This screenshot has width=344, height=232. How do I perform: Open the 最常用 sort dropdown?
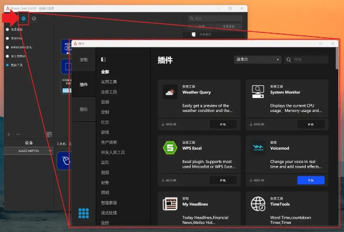click(x=258, y=60)
